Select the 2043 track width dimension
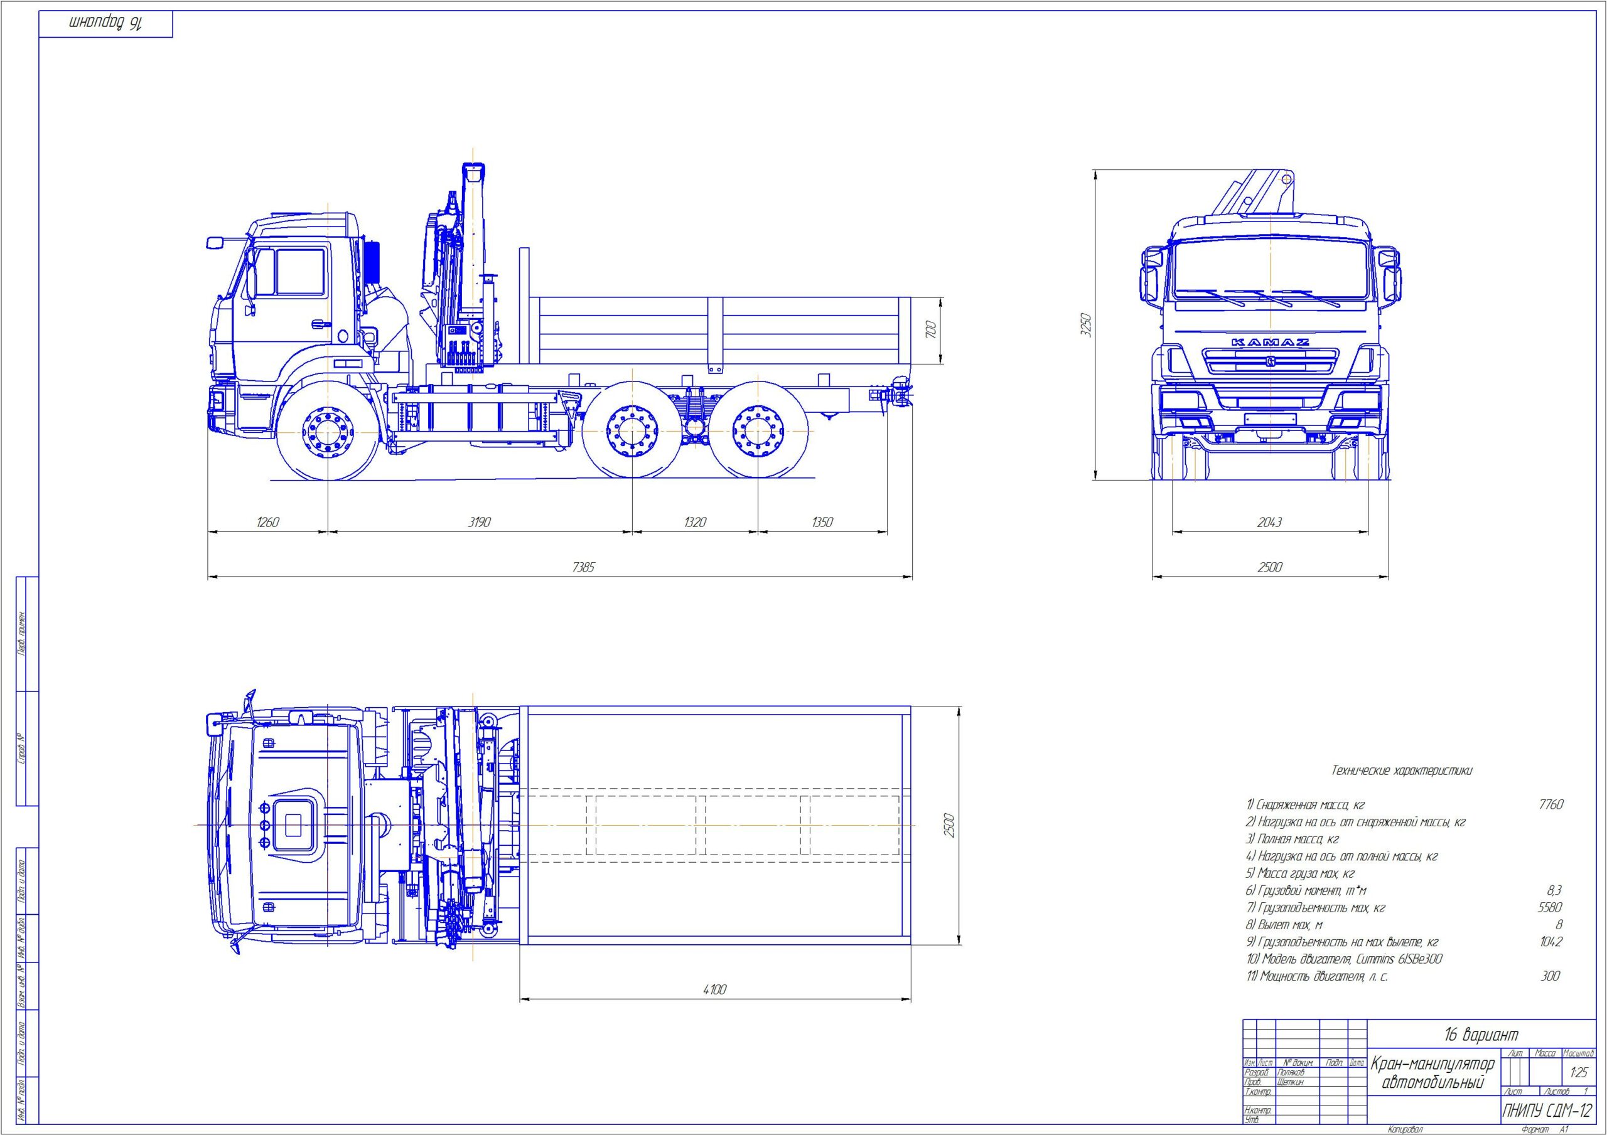The width and height of the screenshot is (1607, 1135). pyautogui.click(x=1270, y=522)
